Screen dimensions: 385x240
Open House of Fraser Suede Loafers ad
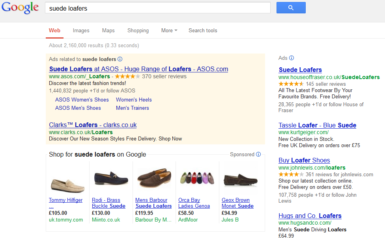300,70
